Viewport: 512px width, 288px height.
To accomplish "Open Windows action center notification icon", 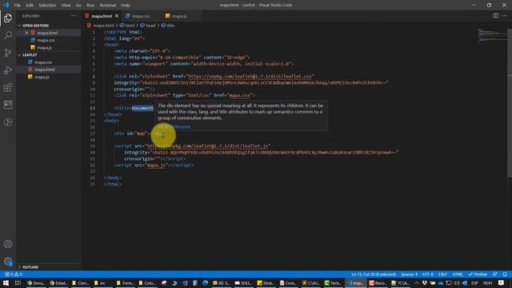I will tap(502, 282).
